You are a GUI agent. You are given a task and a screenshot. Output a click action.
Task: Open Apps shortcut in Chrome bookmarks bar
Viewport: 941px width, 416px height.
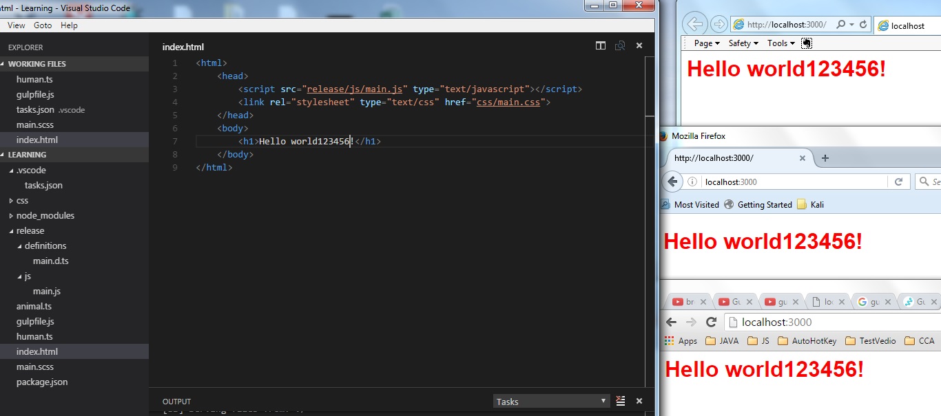coord(681,341)
